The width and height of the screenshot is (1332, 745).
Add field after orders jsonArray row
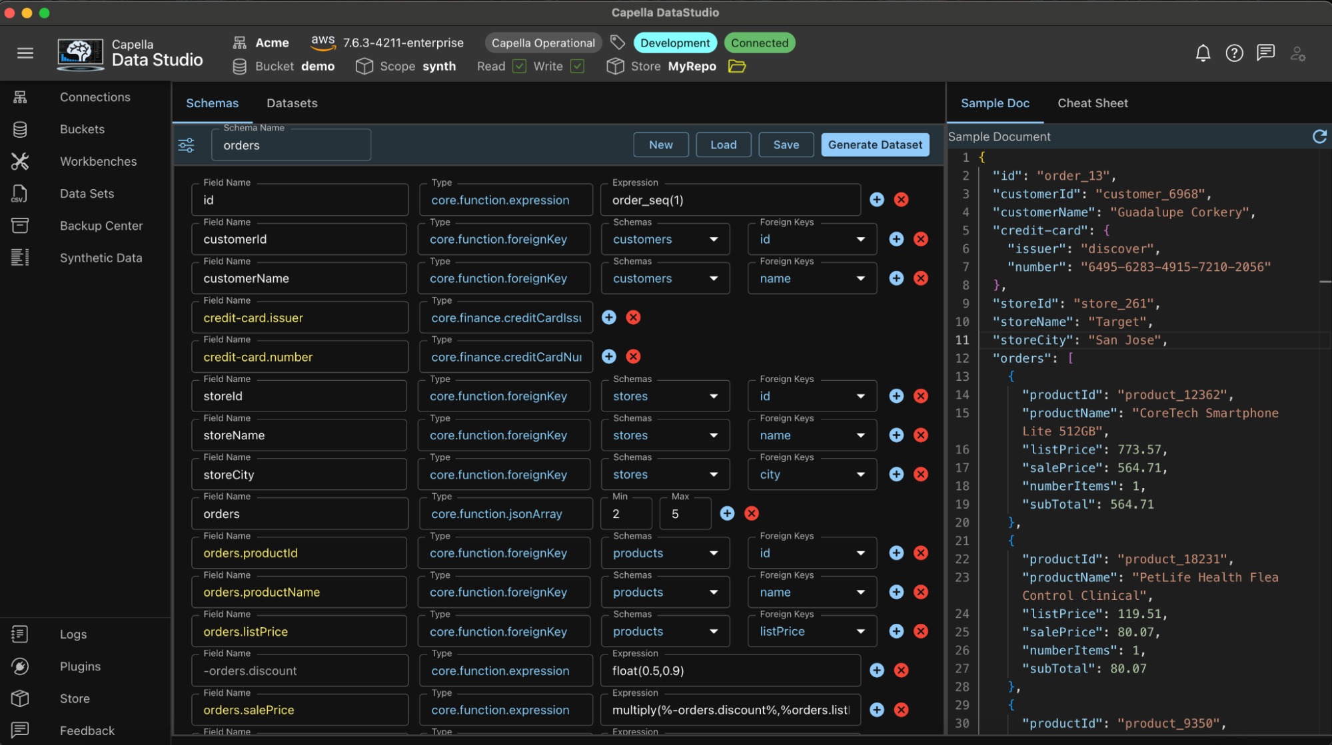point(727,513)
